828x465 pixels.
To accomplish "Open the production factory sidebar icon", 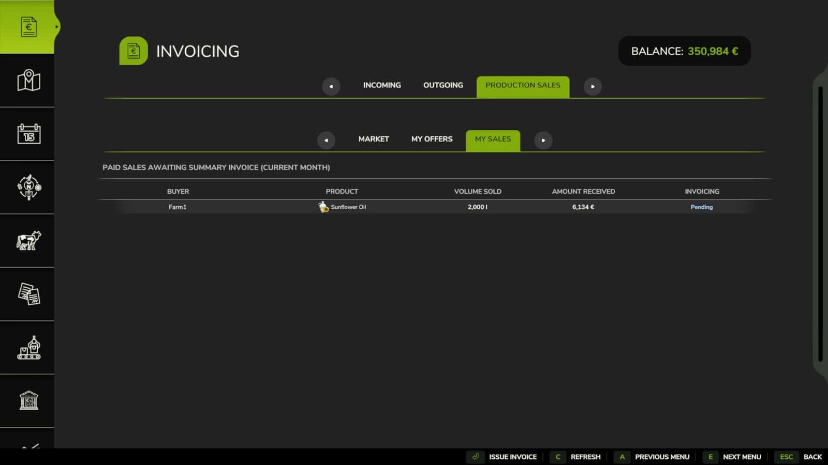I will pyautogui.click(x=28, y=347).
